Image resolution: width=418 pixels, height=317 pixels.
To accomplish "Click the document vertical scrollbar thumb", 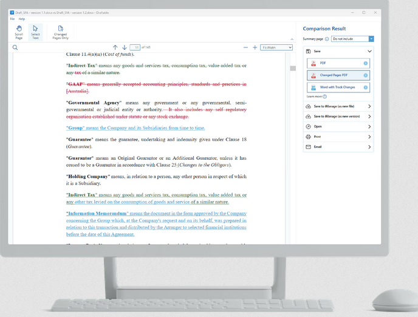I will [x=292, y=68].
